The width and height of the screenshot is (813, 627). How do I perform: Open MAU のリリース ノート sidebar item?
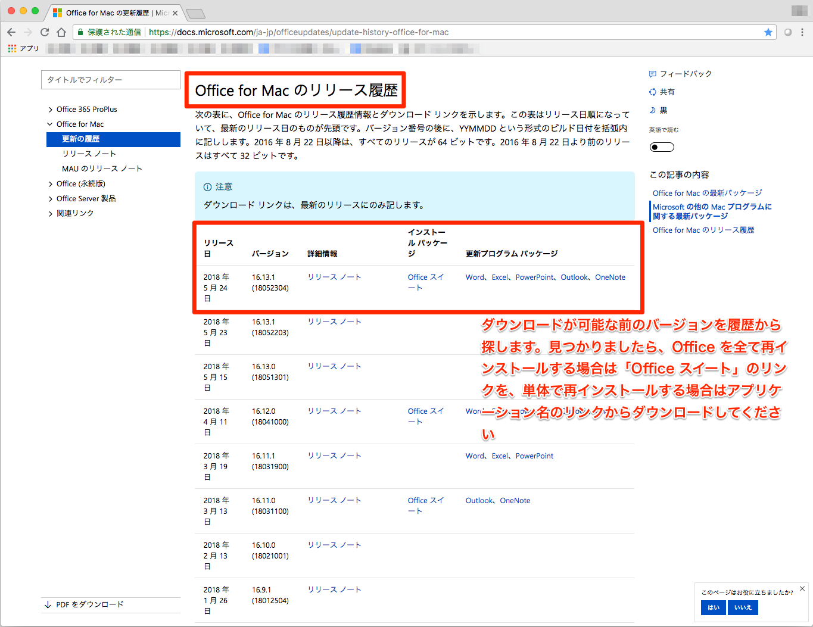pos(102,169)
